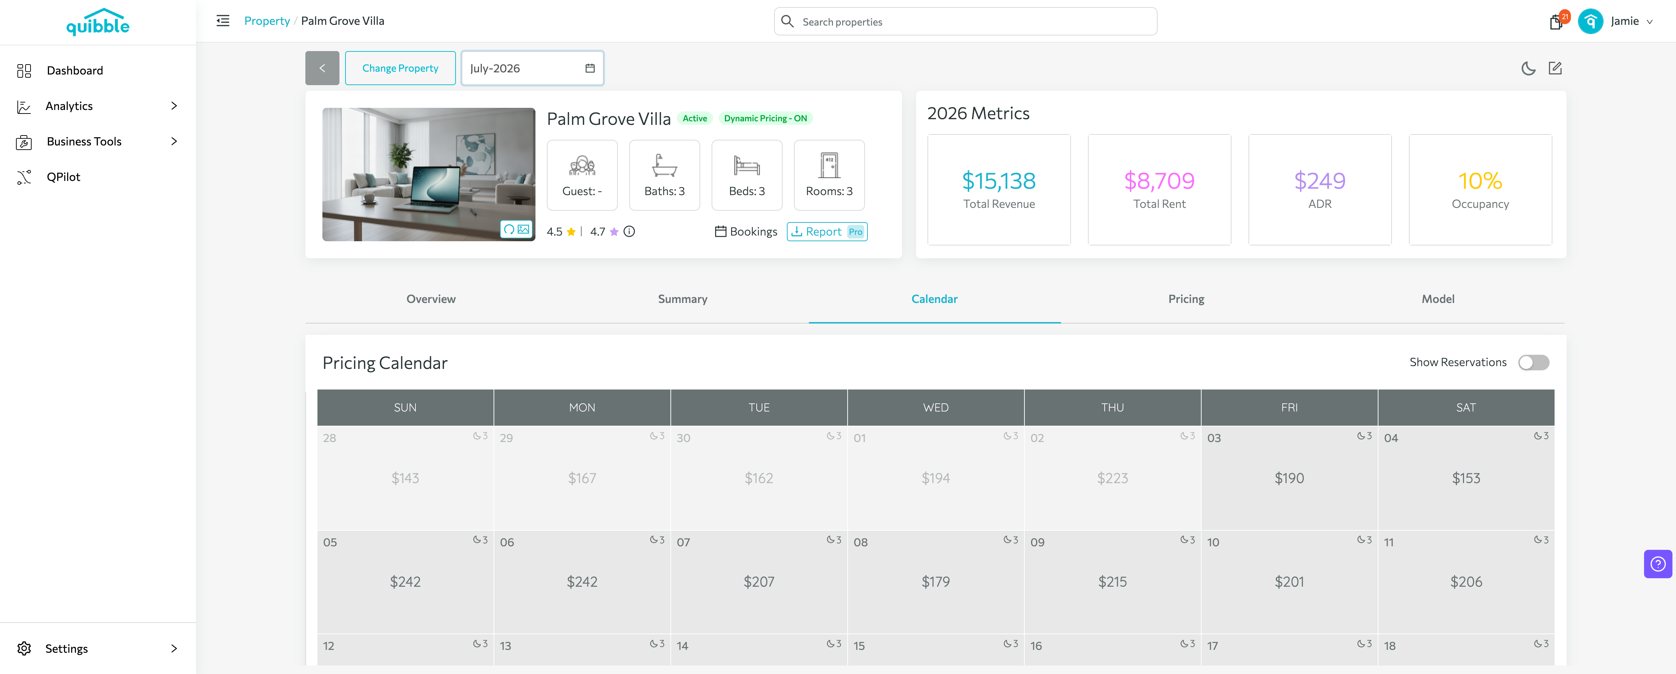This screenshot has height=674, width=1676.
Task: Expand the Analytics menu chevron
Action: coord(174,106)
